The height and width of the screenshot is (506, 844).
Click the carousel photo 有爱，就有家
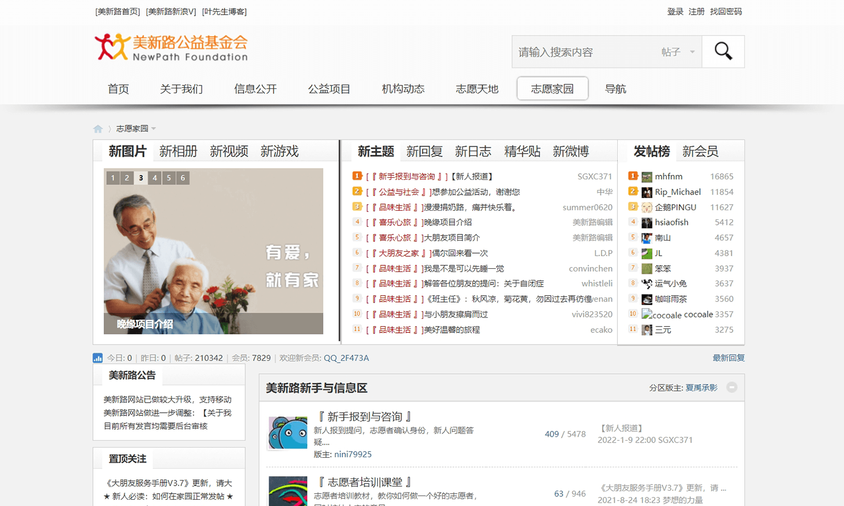[213, 251]
